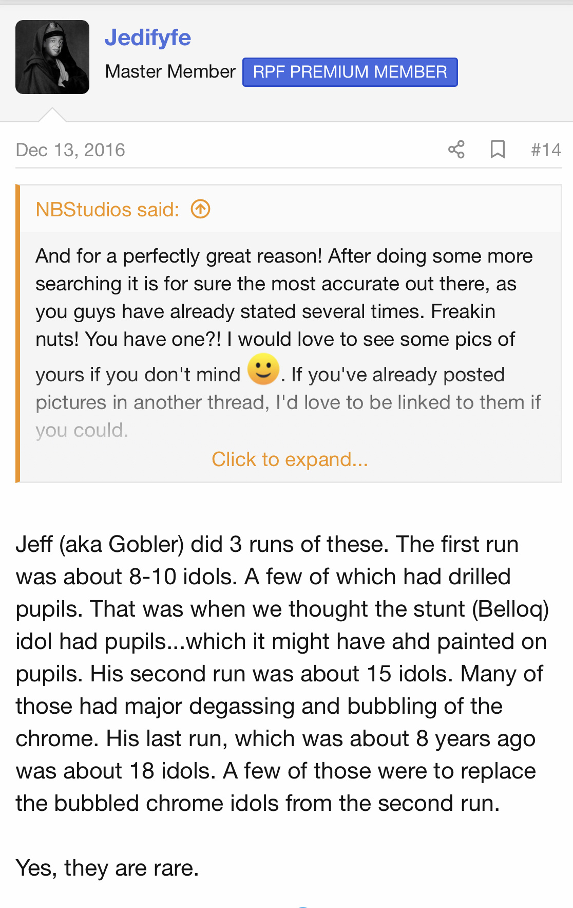
Task: Tap the share icon on post #14
Action: coord(456,150)
